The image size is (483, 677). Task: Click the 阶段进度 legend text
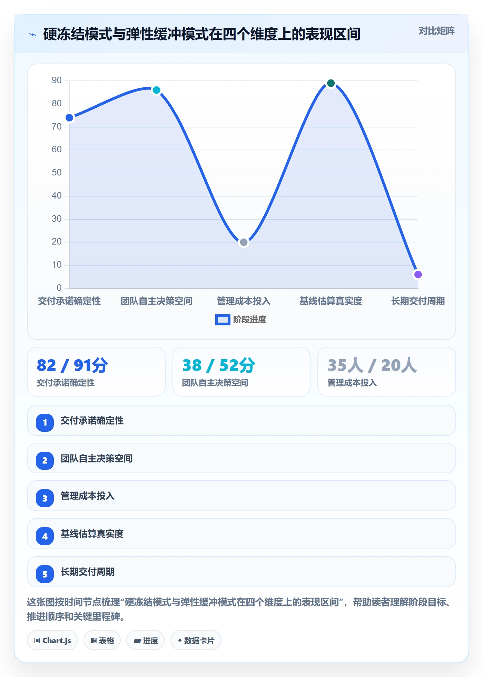click(250, 320)
